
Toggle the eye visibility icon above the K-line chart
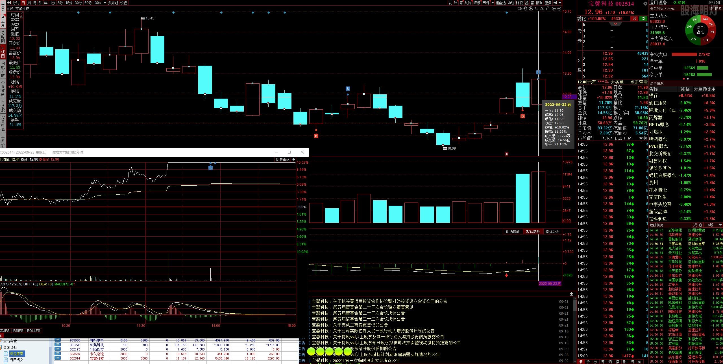[519, 9]
